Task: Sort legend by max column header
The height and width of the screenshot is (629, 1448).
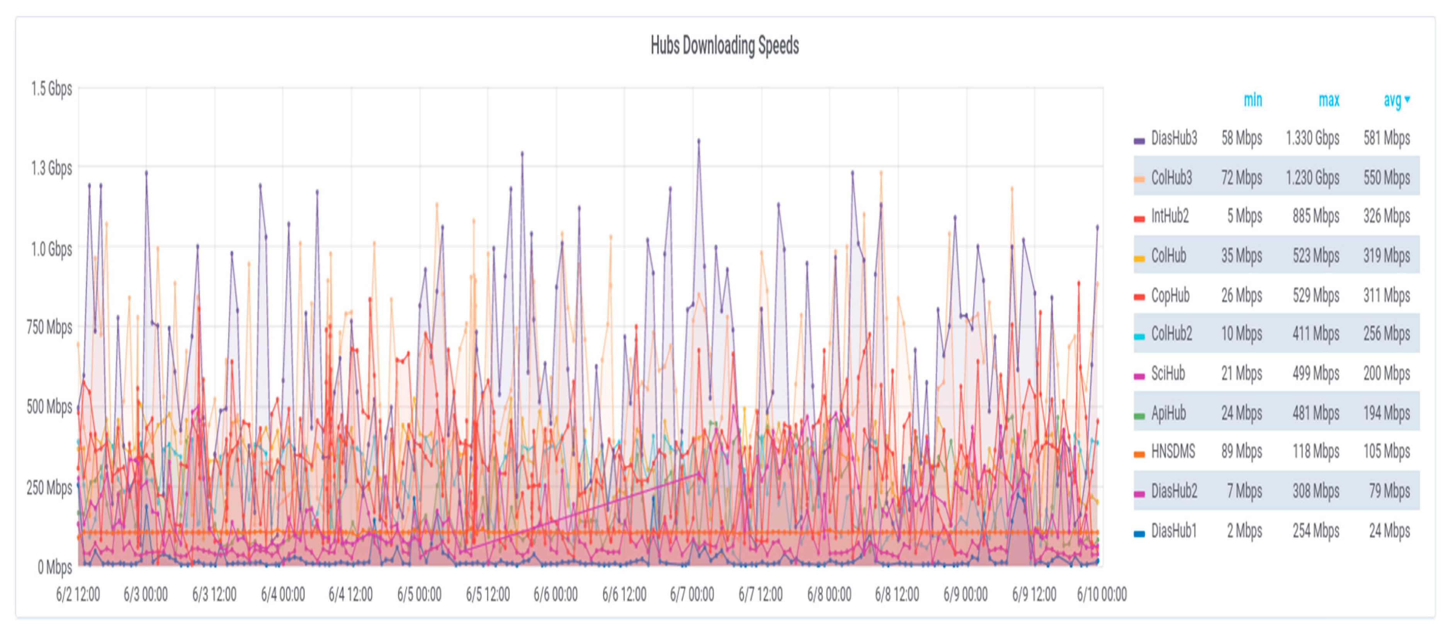Action: [1329, 100]
